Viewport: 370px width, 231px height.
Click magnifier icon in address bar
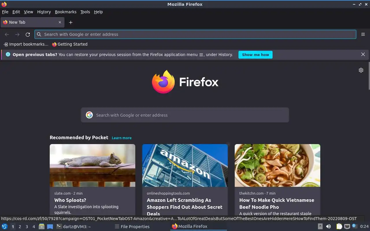39,34
